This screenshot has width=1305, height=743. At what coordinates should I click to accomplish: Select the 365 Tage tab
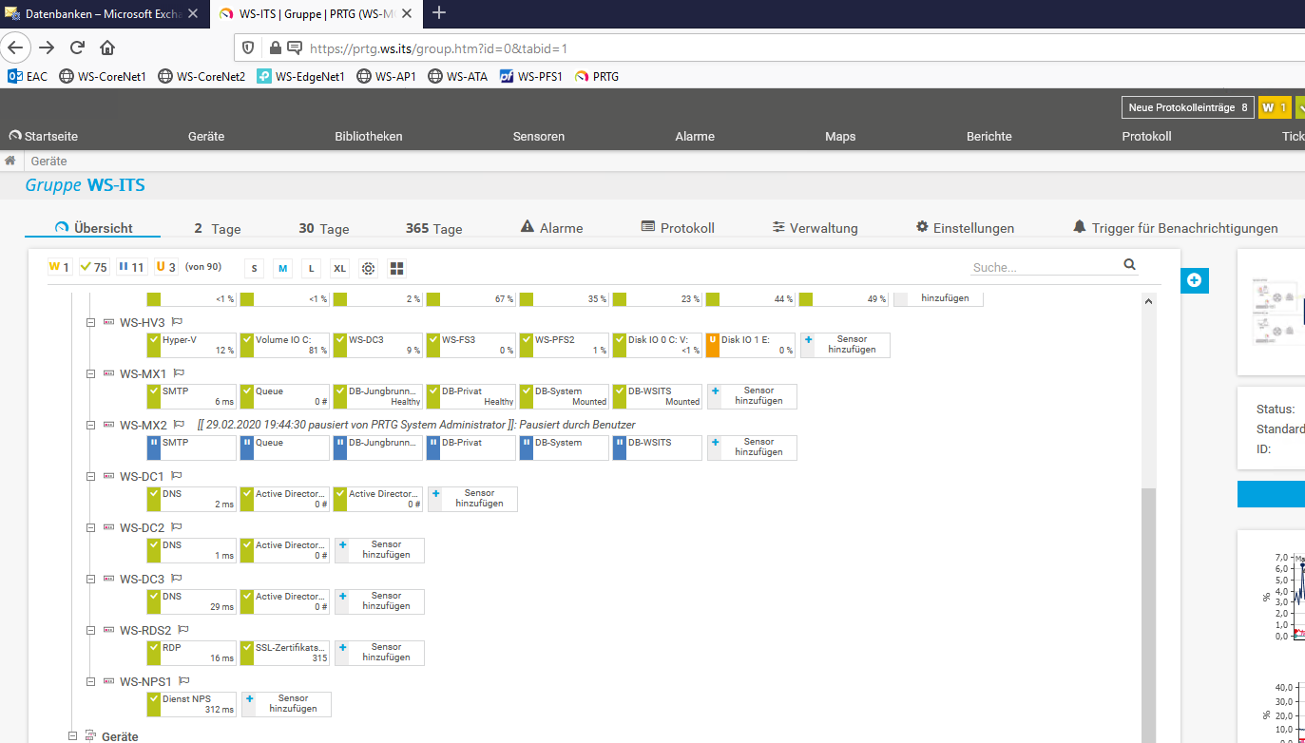pyautogui.click(x=433, y=228)
